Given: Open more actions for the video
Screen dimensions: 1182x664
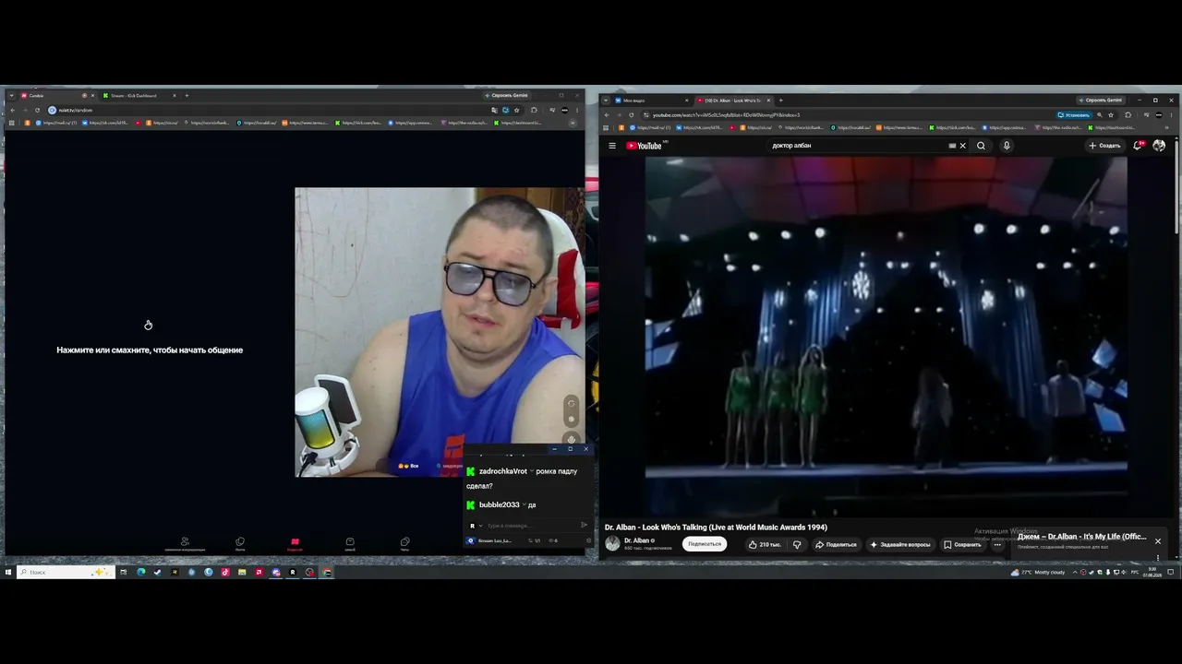Looking at the screenshot, I should 997,544.
